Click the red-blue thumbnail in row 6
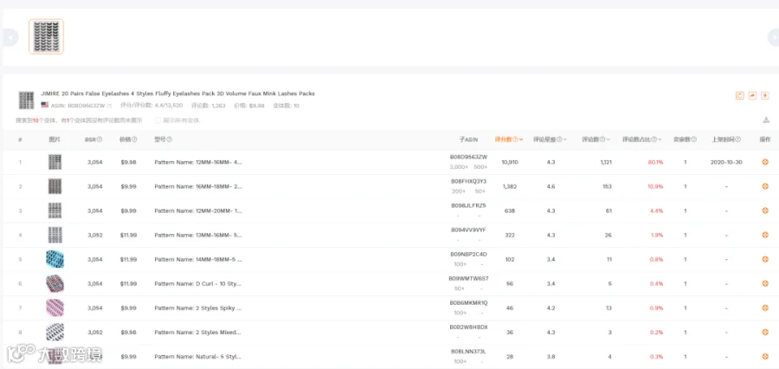This screenshot has width=779, height=369. click(x=55, y=283)
